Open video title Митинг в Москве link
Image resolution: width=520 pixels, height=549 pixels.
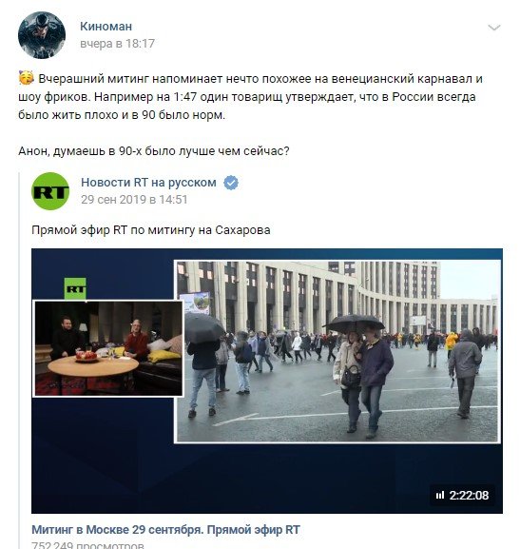pos(165,529)
